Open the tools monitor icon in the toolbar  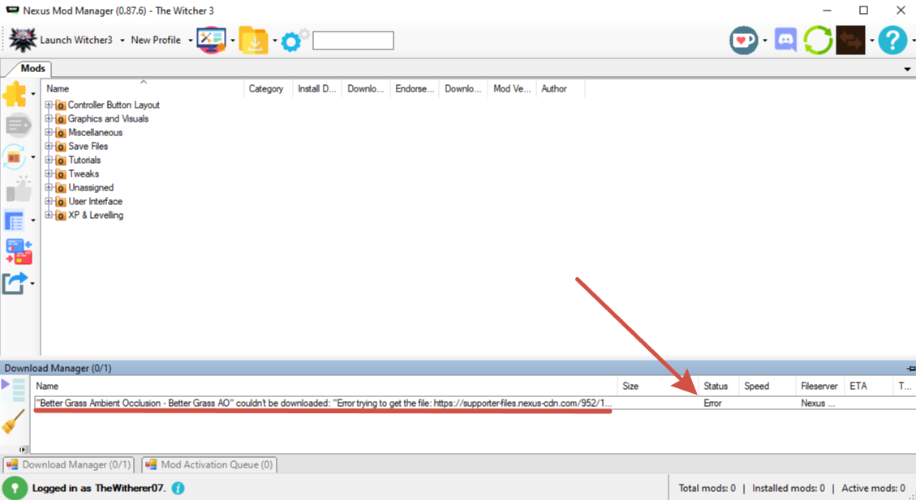211,41
